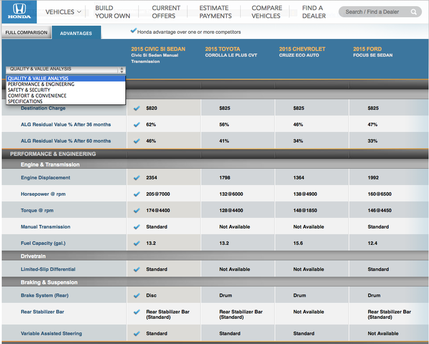This screenshot has width=429, height=344.
Task: Click Engine Displacement row label
Action: coord(46,177)
